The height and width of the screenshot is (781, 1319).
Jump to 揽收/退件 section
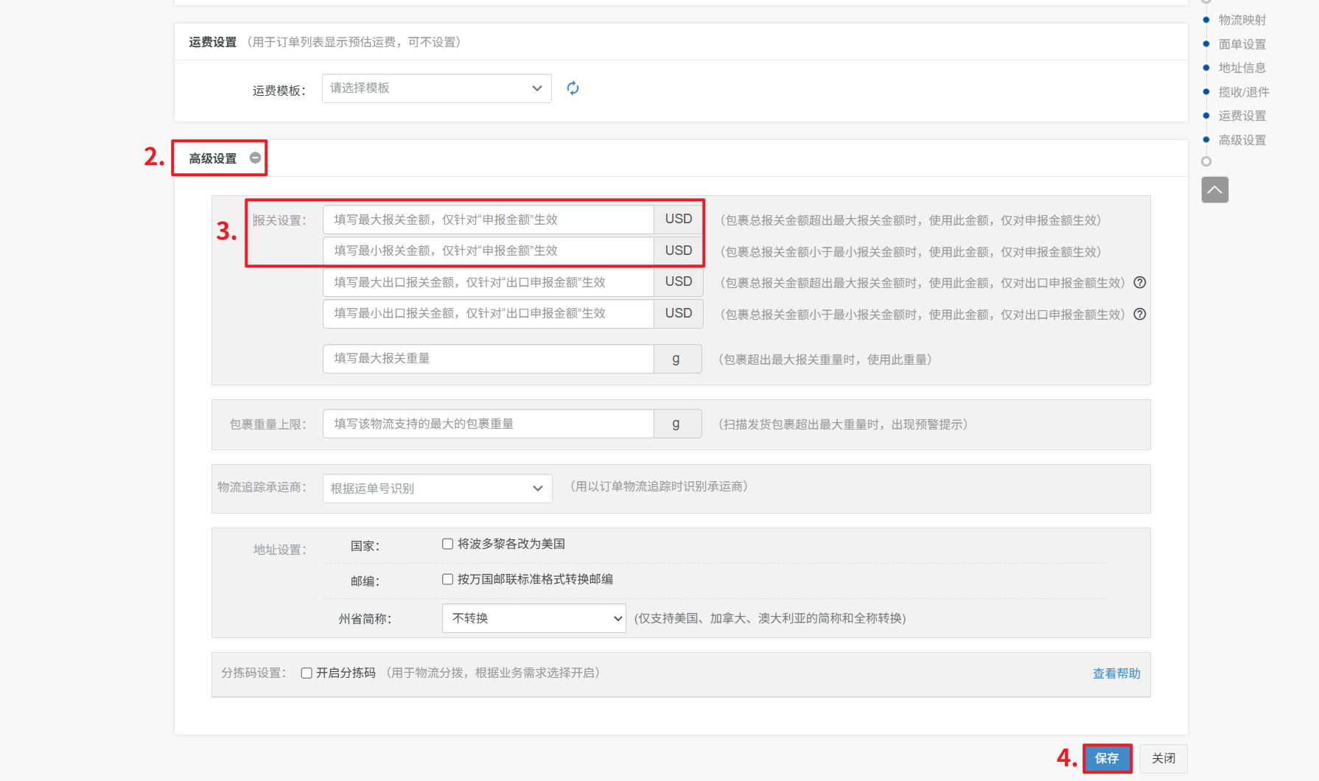click(x=1243, y=92)
